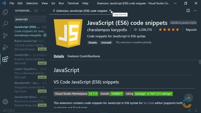The image size is (201, 113).
Task: Install Latest TypeScript extension
Action: pyautogui.click(x=42, y=77)
